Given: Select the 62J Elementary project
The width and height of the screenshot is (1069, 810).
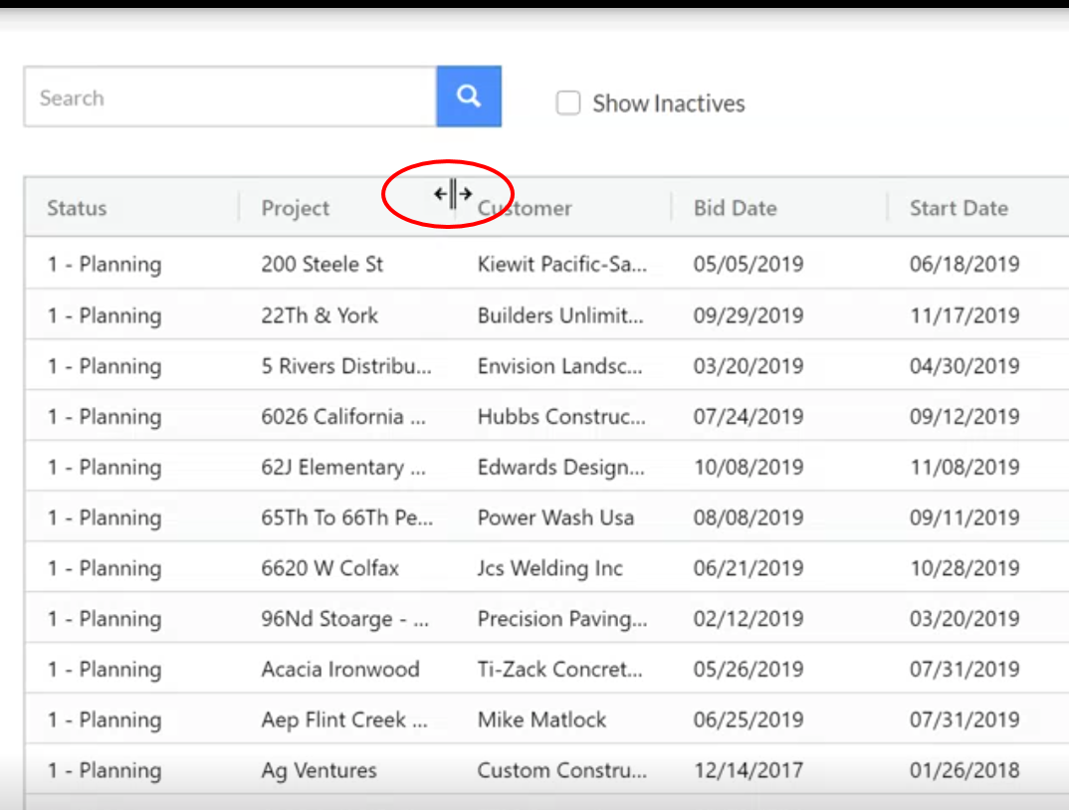Looking at the screenshot, I should click(x=343, y=467).
